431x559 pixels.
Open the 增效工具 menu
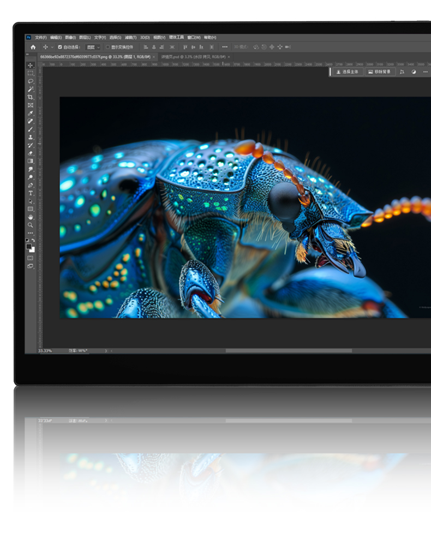click(x=176, y=38)
